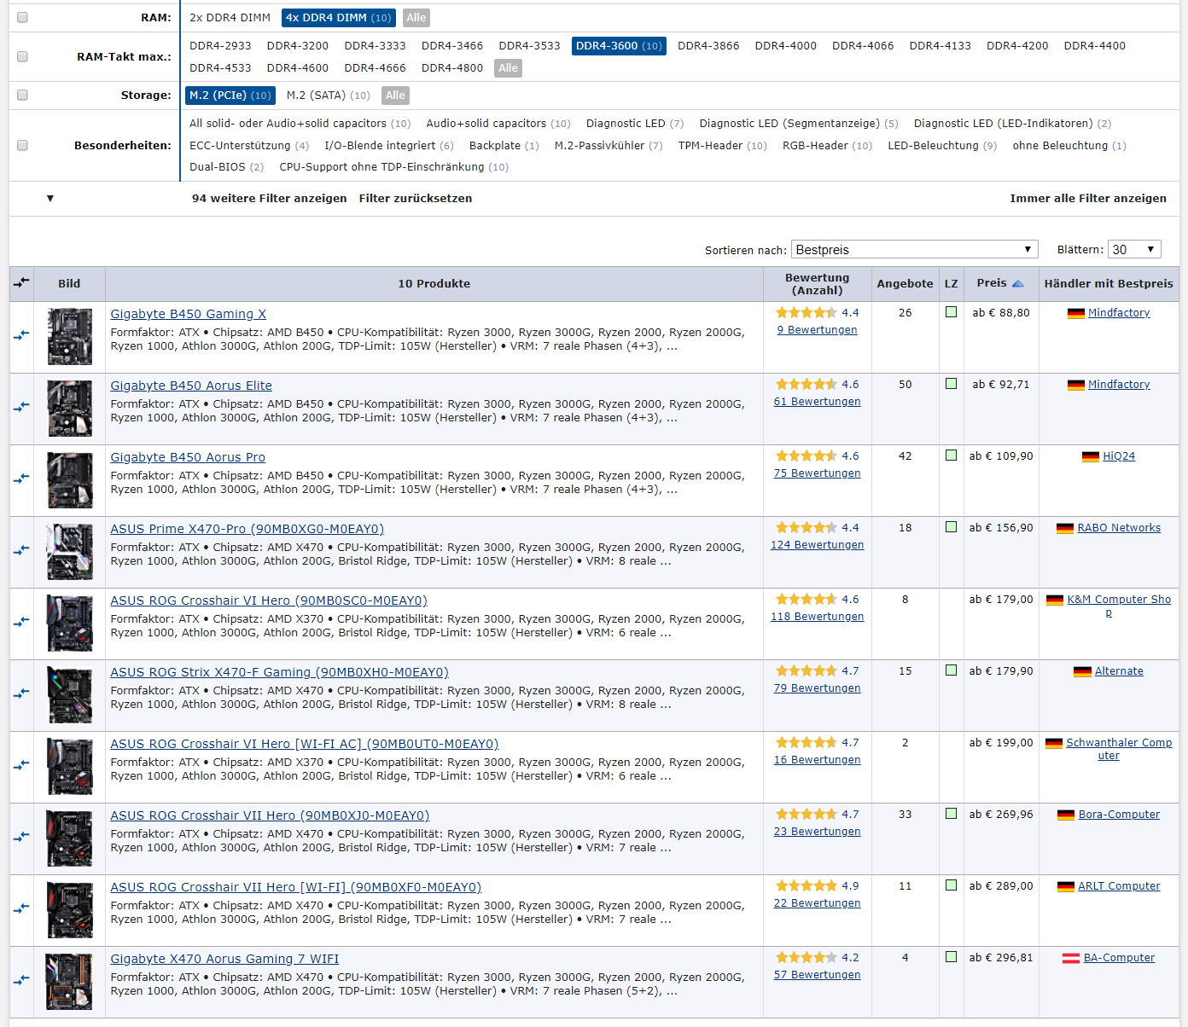This screenshot has width=1188, height=1027.
Task: Click compare arrows icon for ASUS ROG Strix X470-F Gaming
Action: click(x=21, y=693)
